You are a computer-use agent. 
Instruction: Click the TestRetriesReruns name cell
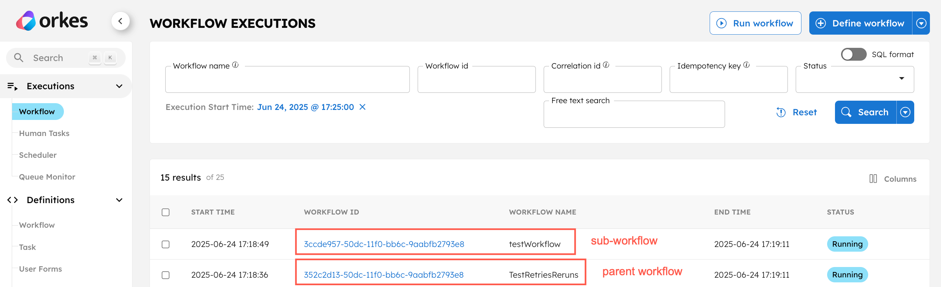[544, 275]
